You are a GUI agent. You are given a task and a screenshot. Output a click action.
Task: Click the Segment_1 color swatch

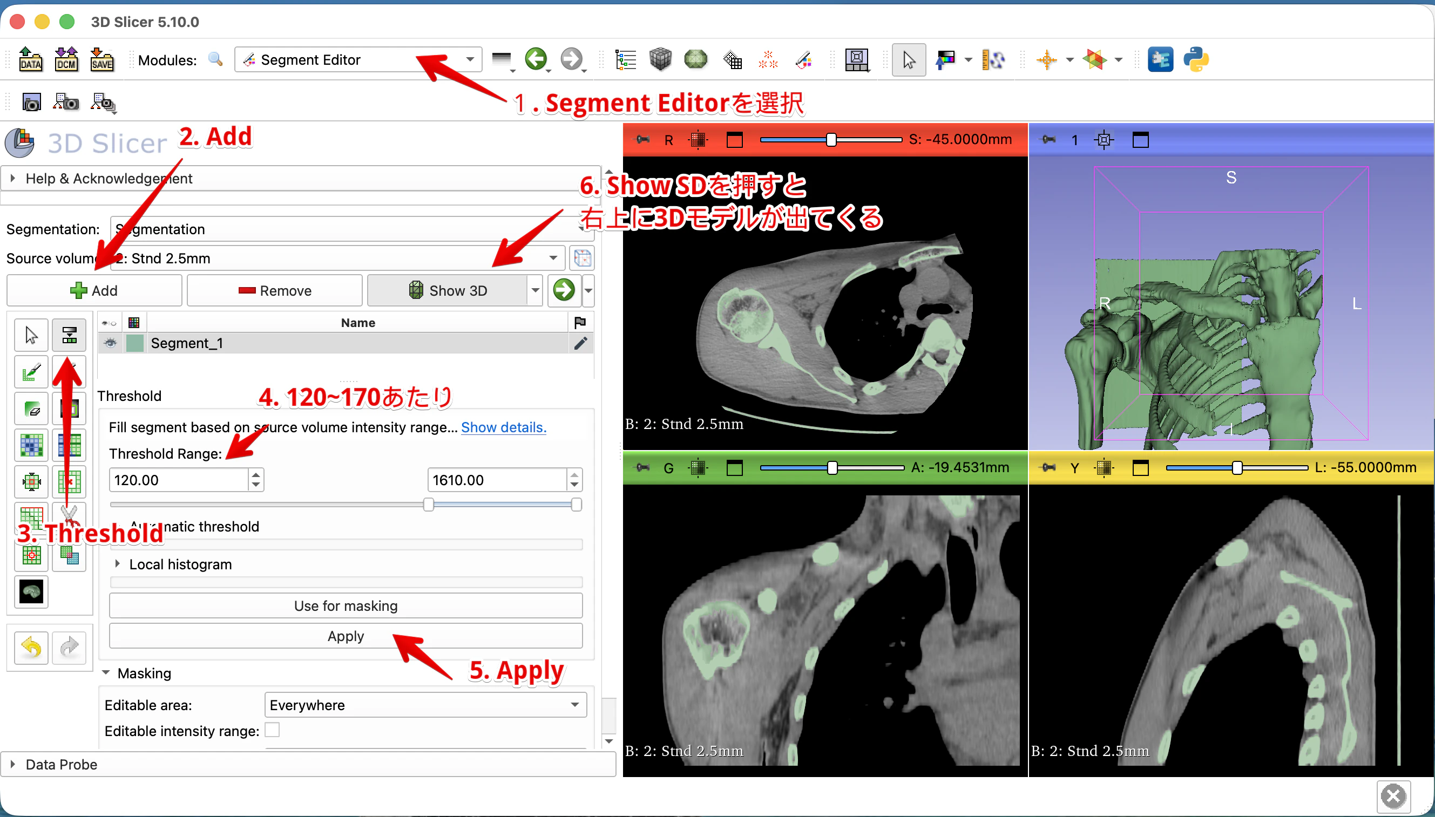coord(134,343)
